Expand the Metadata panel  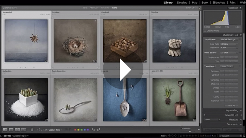(241, 120)
